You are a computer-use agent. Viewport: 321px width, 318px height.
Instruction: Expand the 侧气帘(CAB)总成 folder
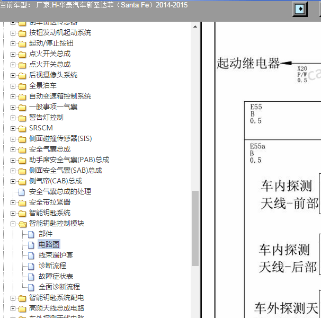pyautogui.click(x=13, y=181)
